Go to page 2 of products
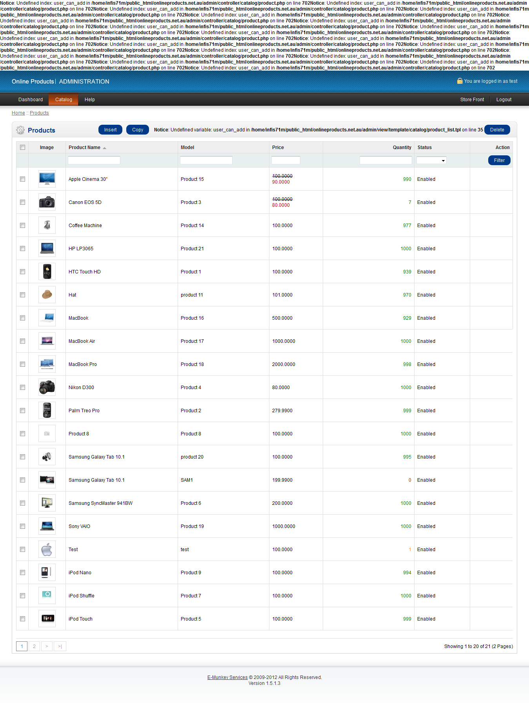Image resolution: width=529 pixels, height=710 pixels. pos(34,646)
